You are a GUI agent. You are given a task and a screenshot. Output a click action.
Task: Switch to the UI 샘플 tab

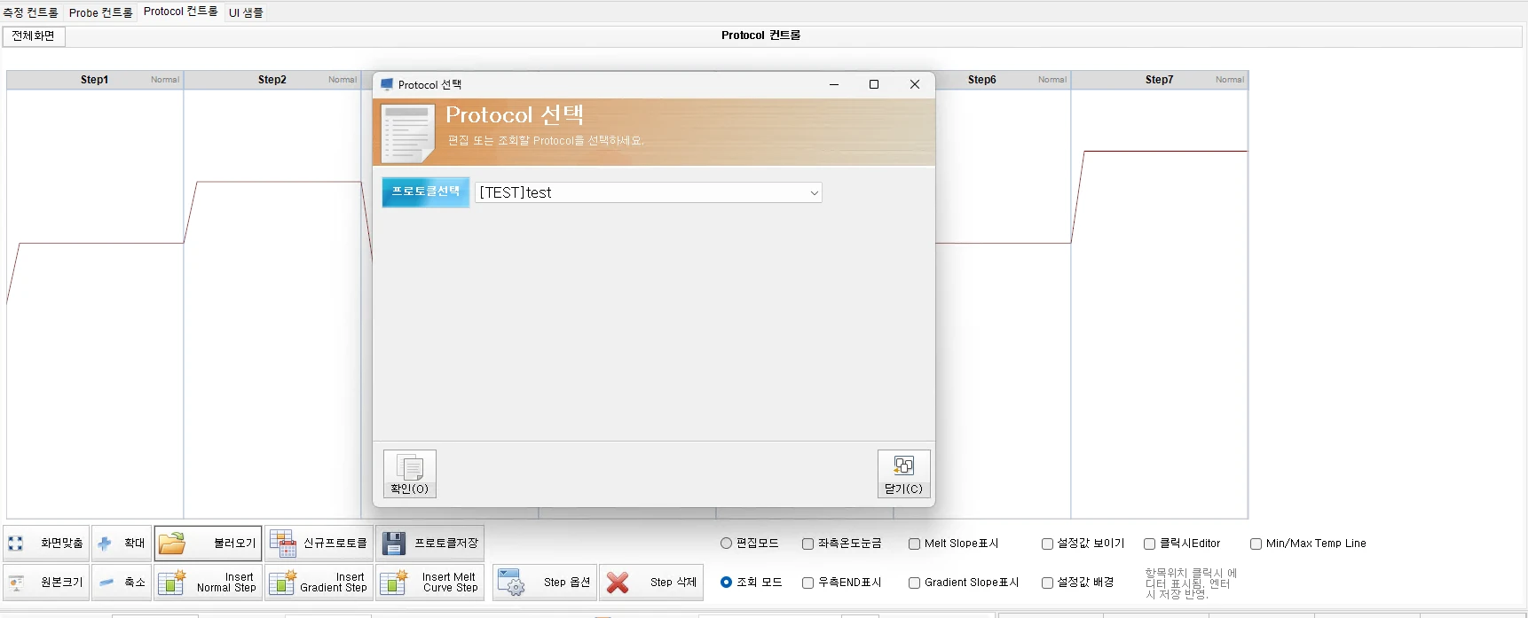coord(246,12)
